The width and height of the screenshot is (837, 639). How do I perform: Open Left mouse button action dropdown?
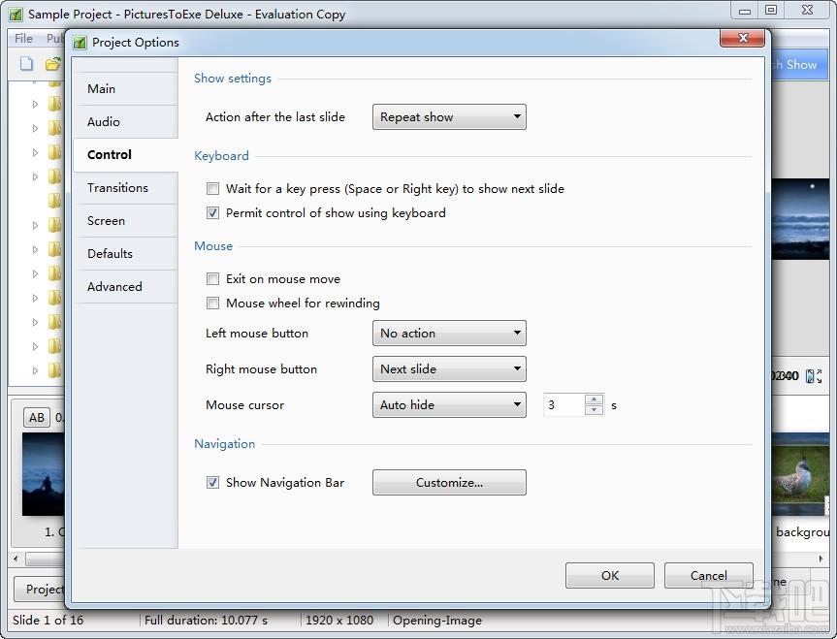(x=449, y=334)
